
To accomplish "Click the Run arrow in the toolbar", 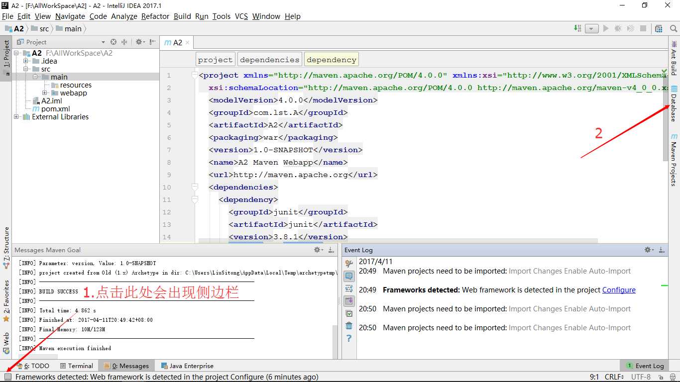I will click(606, 28).
